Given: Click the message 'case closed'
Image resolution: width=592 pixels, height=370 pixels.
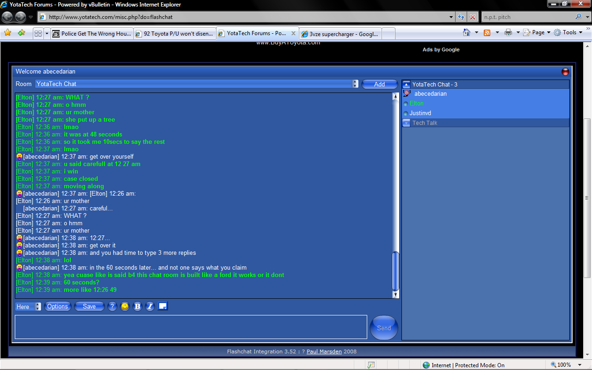Looking at the screenshot, I should point(81,179).
